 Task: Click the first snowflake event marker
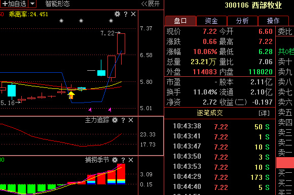pyautogui.click(x=61, y=21)
